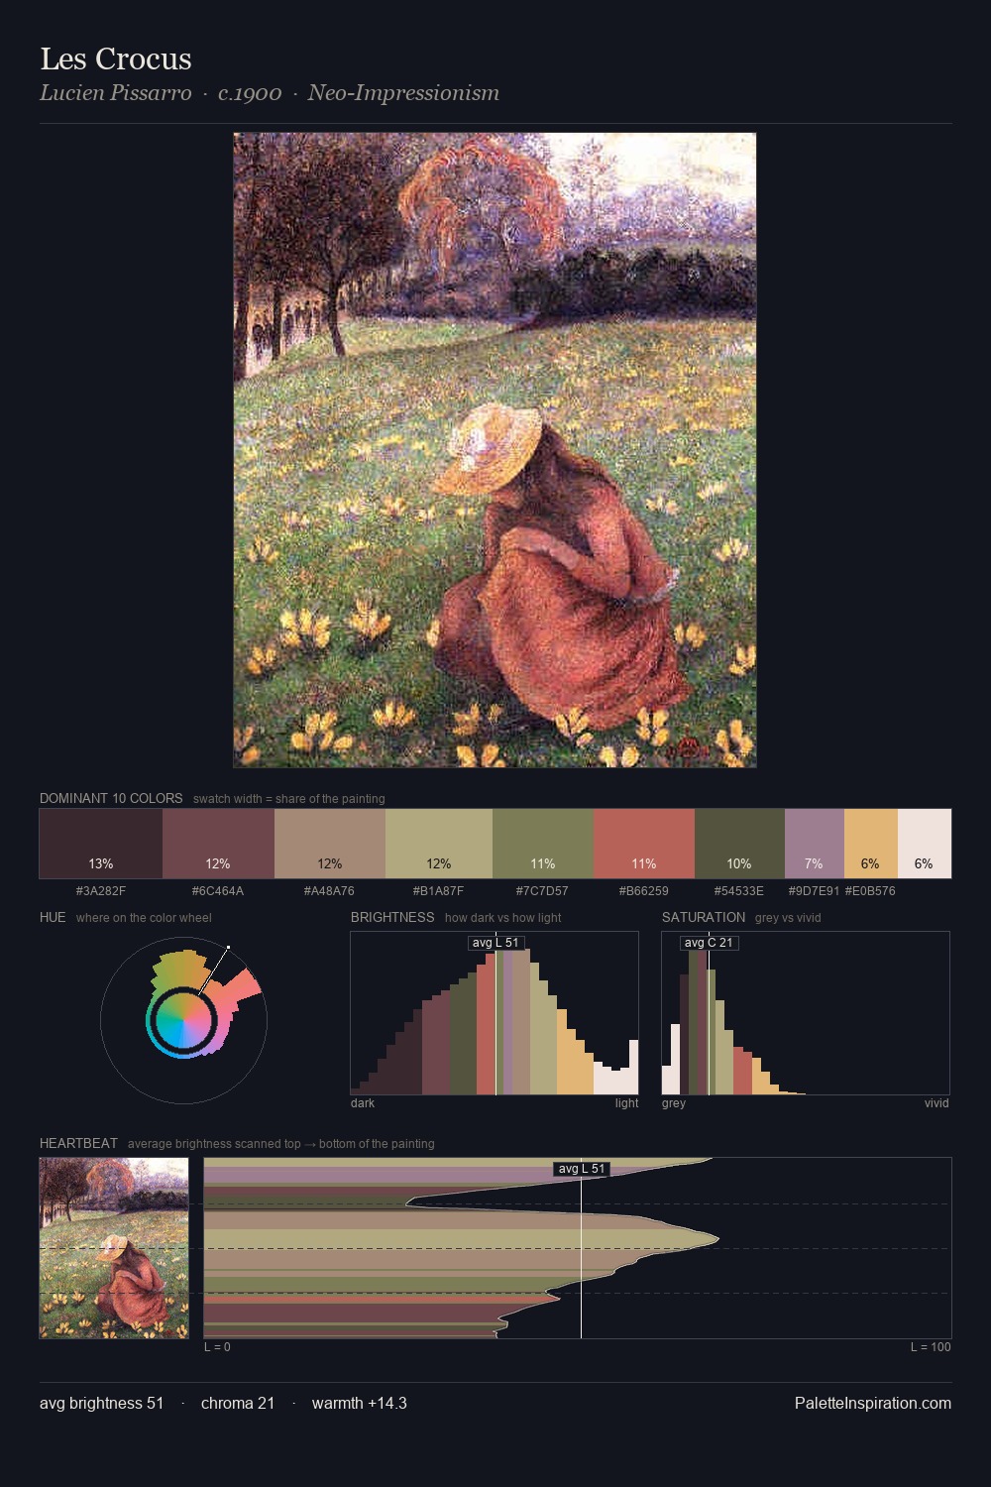
Task: Click the small heartbeat painting thumbnail
Action: click(114, 1248)
